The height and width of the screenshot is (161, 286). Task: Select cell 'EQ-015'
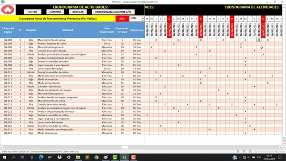pos(8,90)
